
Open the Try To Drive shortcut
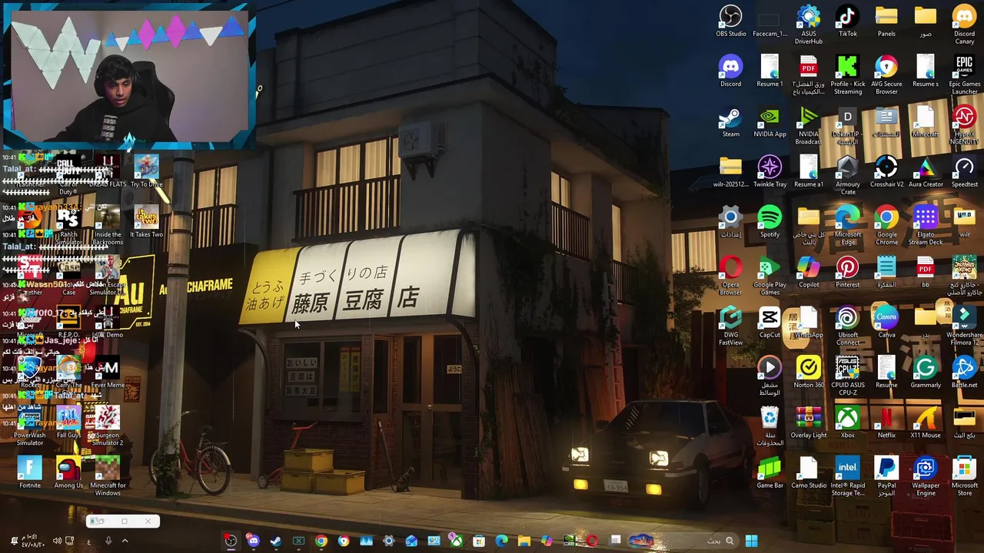146,172
